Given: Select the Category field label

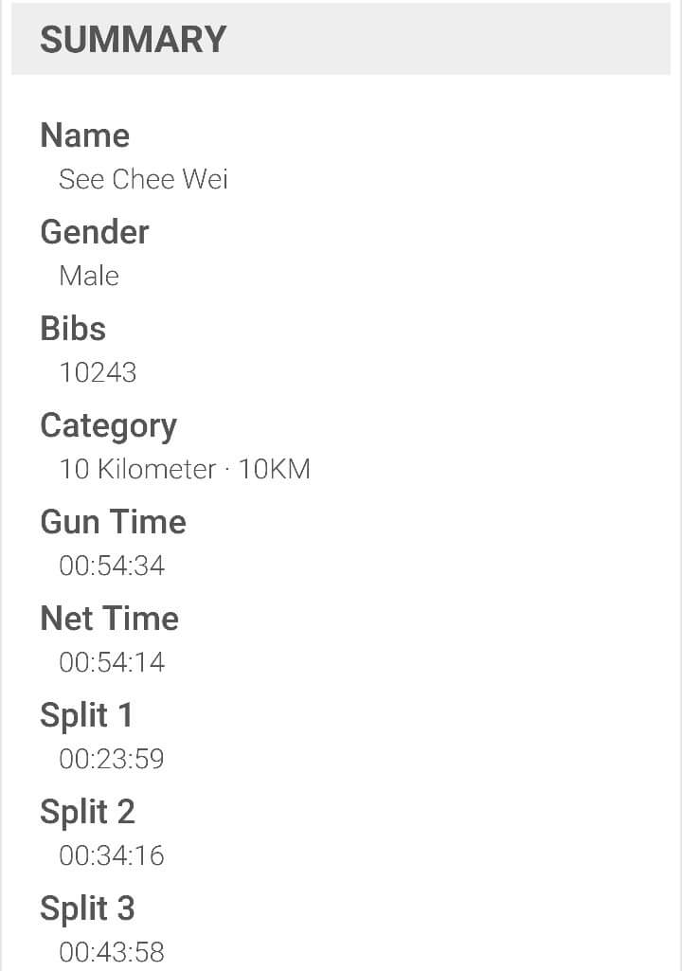Looking at the screenshot, I should (108, 426).
